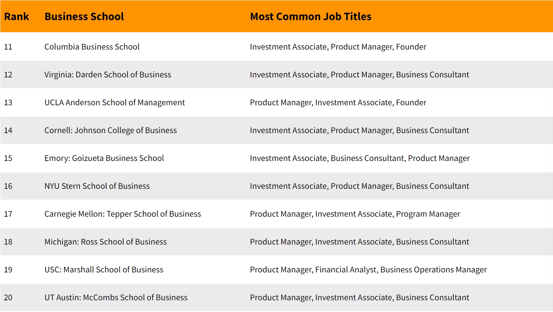The width and height of the screenshot is (553, 312).
Task: Click Carnegie Mellon: Tepper School of Business
Action: [123, 214]
